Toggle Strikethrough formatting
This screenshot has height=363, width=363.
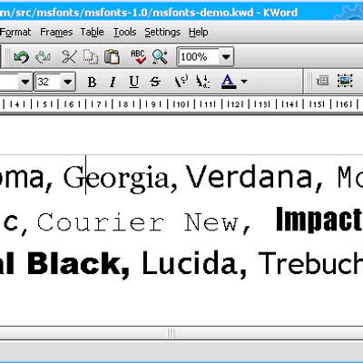click(x=155, y=82)
